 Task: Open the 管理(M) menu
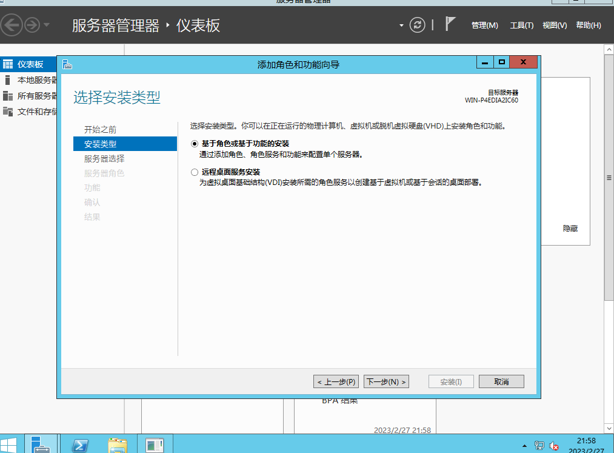(484, 25)
